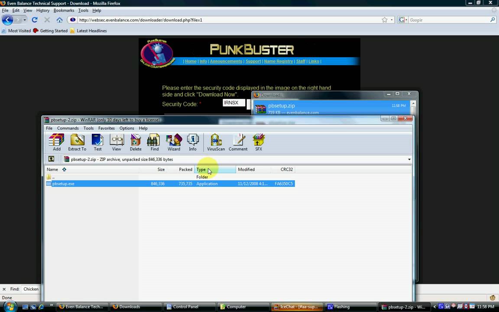Click the Test archive icon
Image resolution: width=499 pixels, height=312 pixels.
97,142
